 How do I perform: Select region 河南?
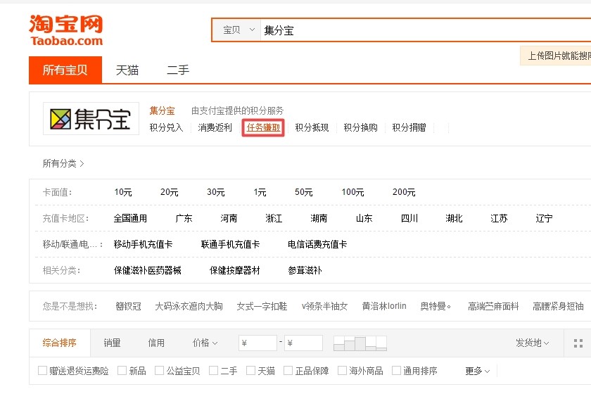pyautogui.click(x=229, y=218)
